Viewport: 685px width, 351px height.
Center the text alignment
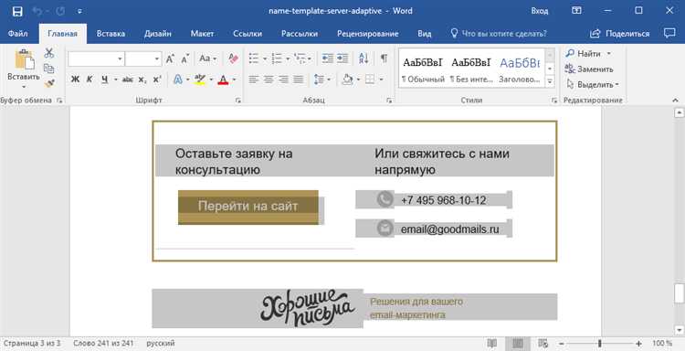tap(269, 80)
